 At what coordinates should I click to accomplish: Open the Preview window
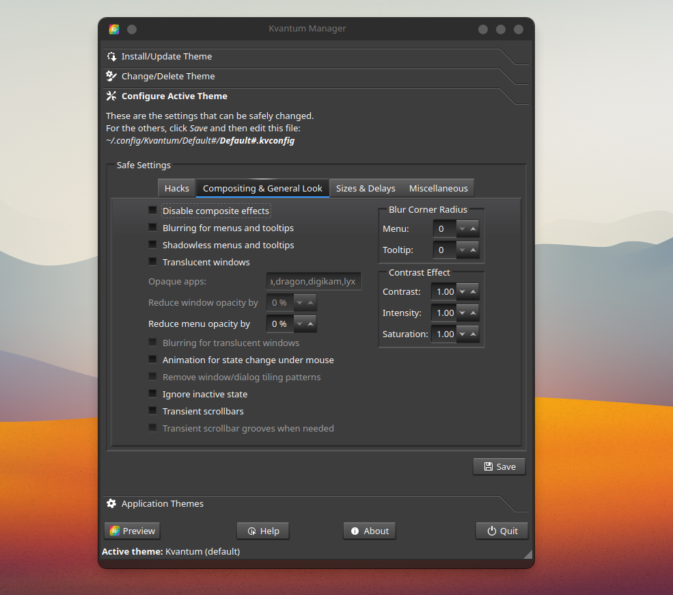(132, 531)
